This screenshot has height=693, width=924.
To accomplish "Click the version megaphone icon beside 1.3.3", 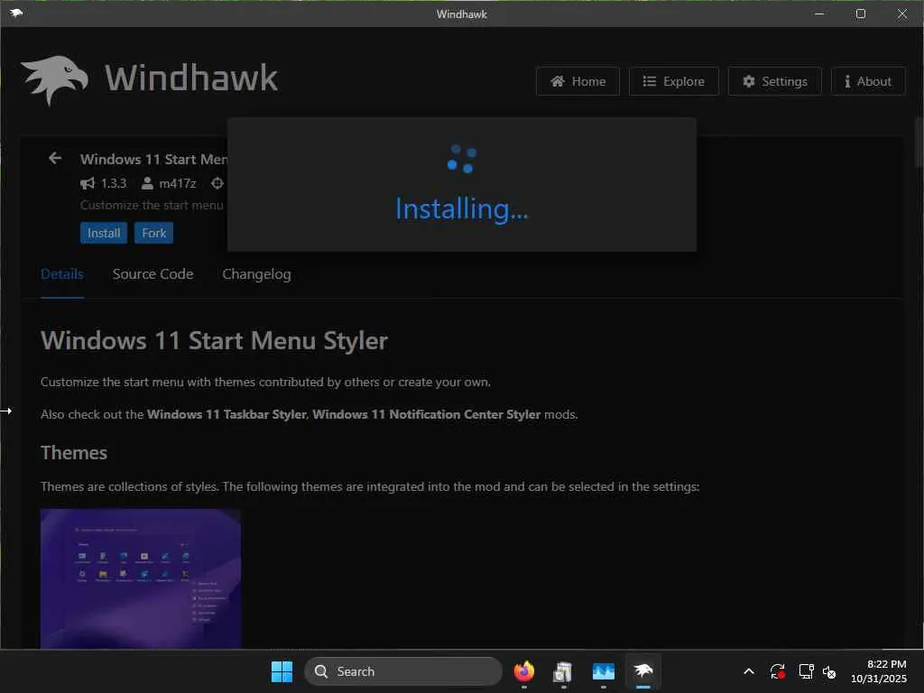I will pos(88,183).
